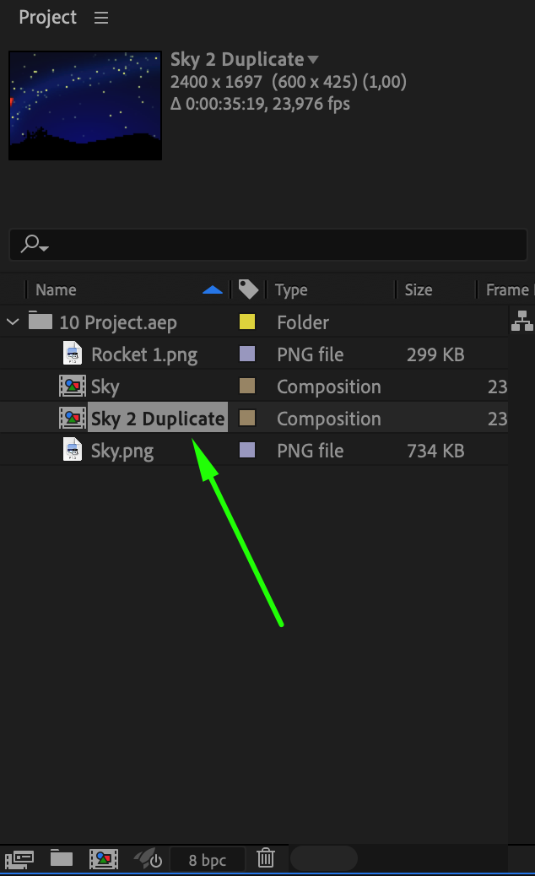Click the Interpret Footage icon
Viewport: 535px width, 876px height.
(19, 859)
